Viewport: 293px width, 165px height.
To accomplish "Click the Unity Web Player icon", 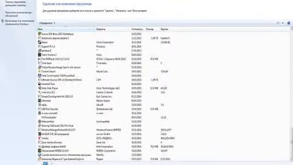I will tap(39, 88).
